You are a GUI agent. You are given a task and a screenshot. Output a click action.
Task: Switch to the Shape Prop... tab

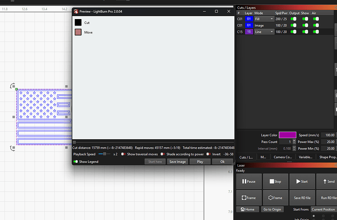(327, 157)
